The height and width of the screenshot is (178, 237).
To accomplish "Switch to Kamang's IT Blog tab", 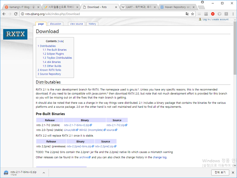I will (21, 7).
